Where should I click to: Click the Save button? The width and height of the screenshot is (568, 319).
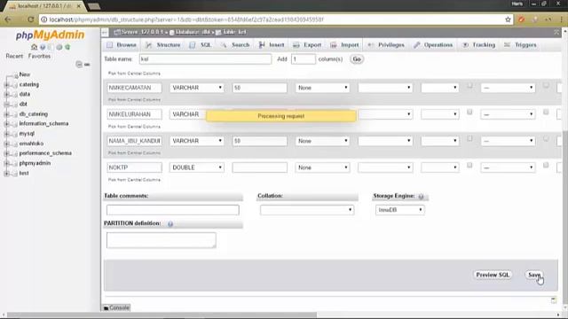534,275
